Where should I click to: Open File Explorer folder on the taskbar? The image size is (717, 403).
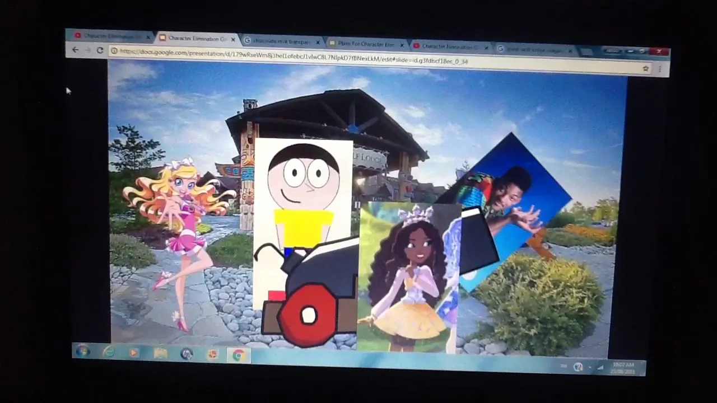tap(160, 353)
